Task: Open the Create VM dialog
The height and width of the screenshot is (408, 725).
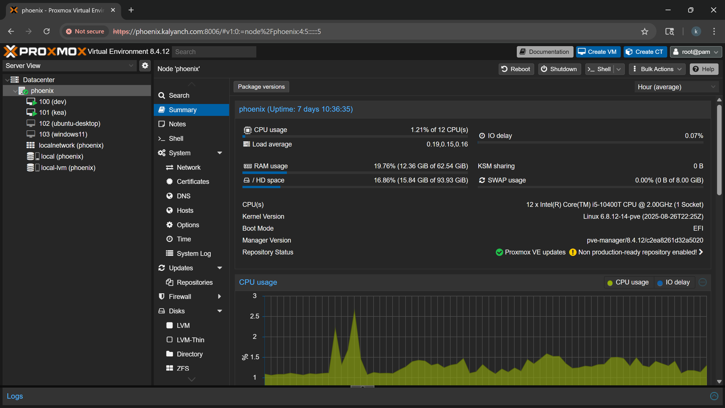Action: pyautogui.click(x=598, y=52)
